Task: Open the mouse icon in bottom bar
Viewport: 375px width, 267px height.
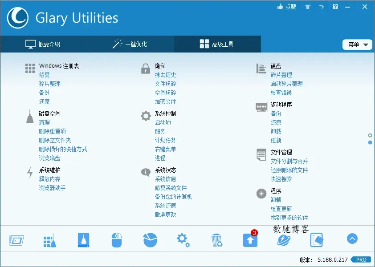Action: [117, 240]
